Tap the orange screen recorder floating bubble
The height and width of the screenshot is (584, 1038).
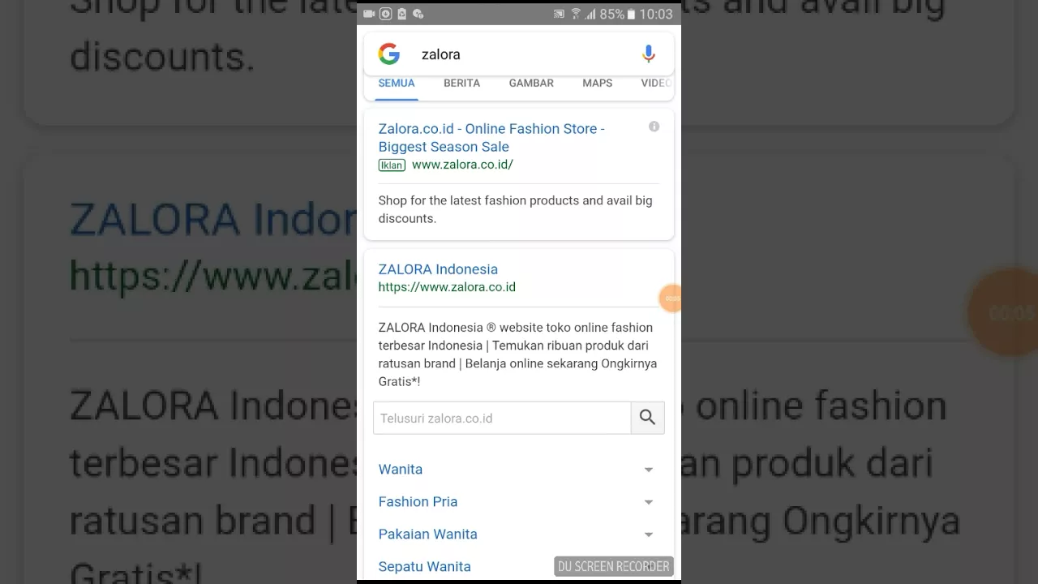(671, 298)
